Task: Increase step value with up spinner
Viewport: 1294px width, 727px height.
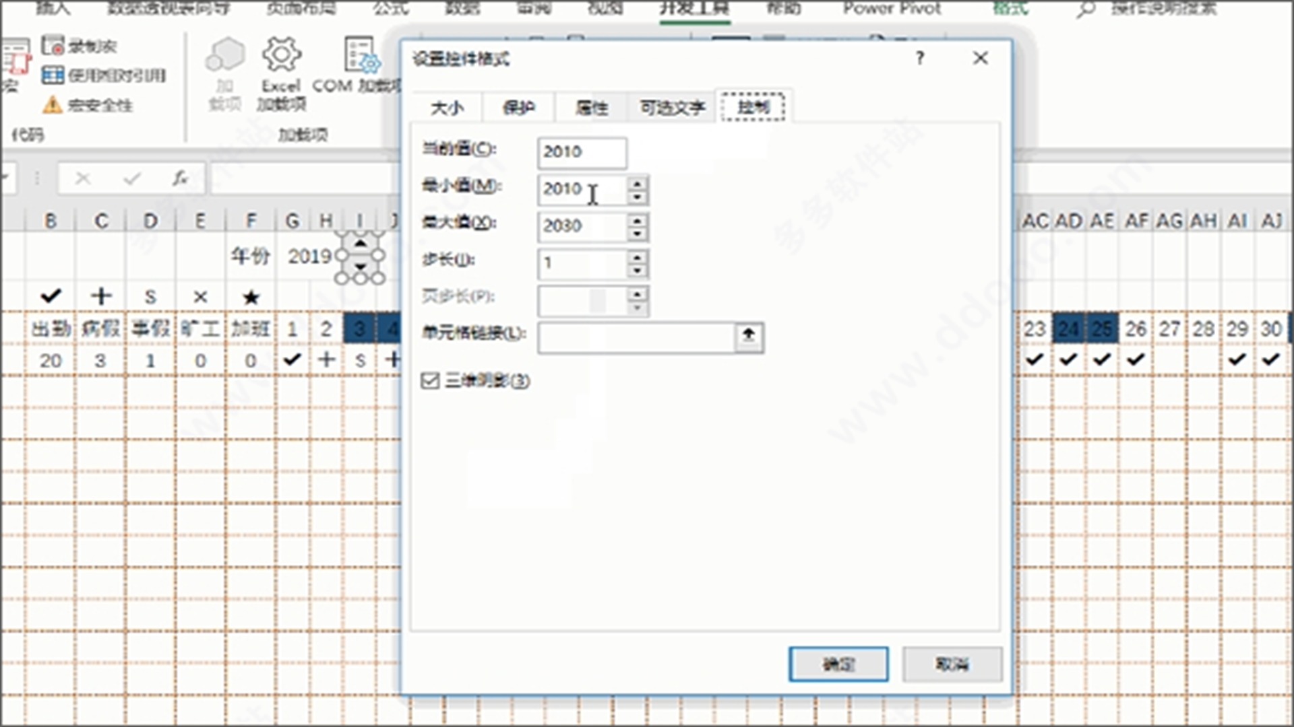Action: pyautogui.click(x=637, y=256)
